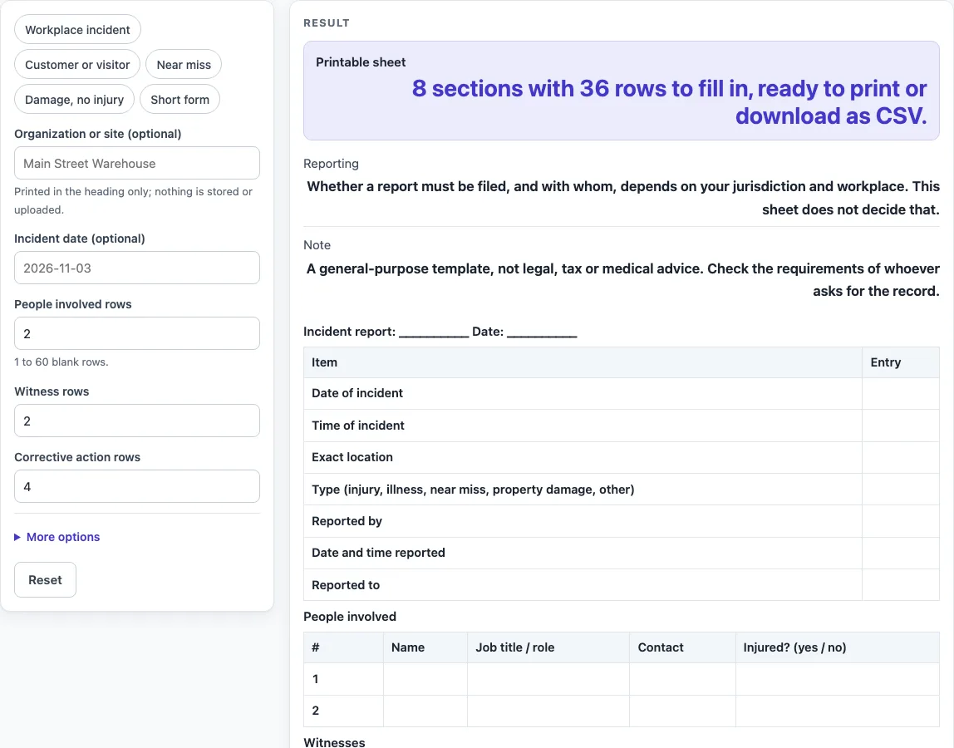Pick the Near miss preset chip
Screen dimensions: 954x748
[183, 65]
